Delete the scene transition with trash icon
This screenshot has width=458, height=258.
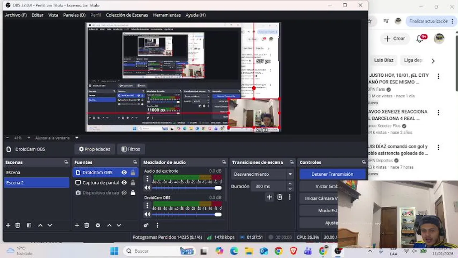tap(280, 197)
